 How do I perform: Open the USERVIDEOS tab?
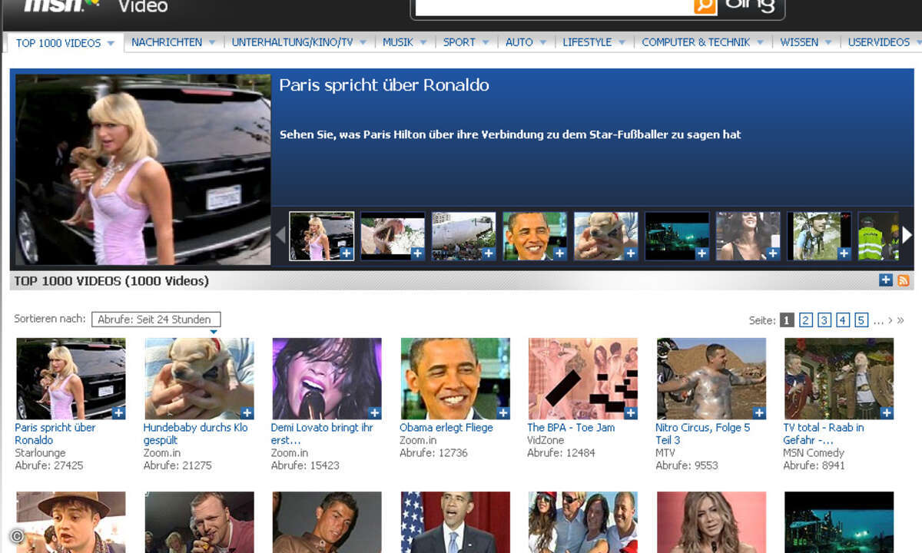[x=878, y=42]
